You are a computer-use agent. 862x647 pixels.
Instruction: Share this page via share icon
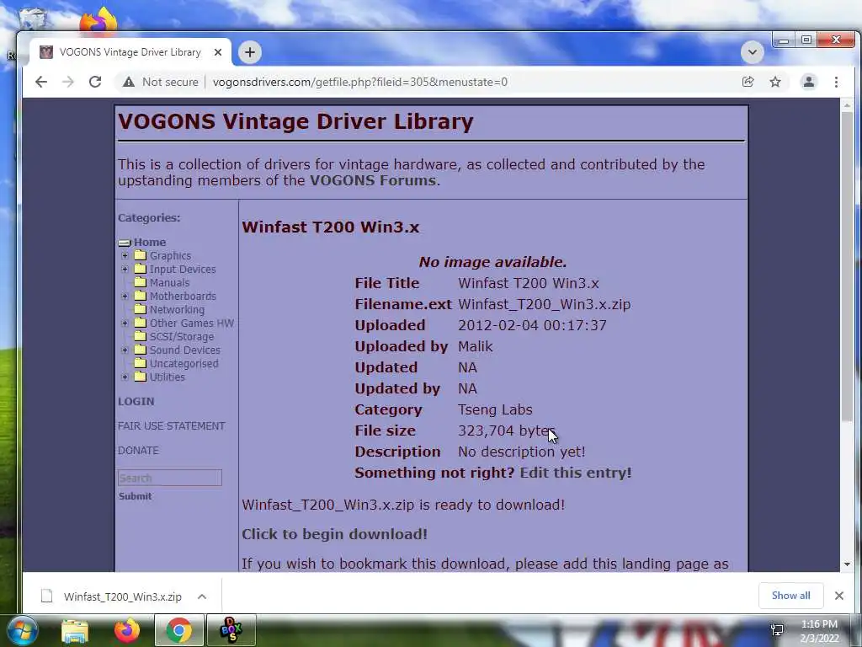click(748, 82)
